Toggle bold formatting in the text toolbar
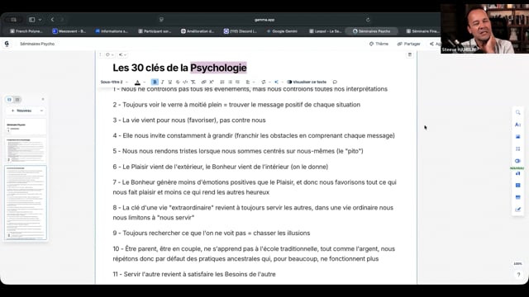 coord(155,82)
